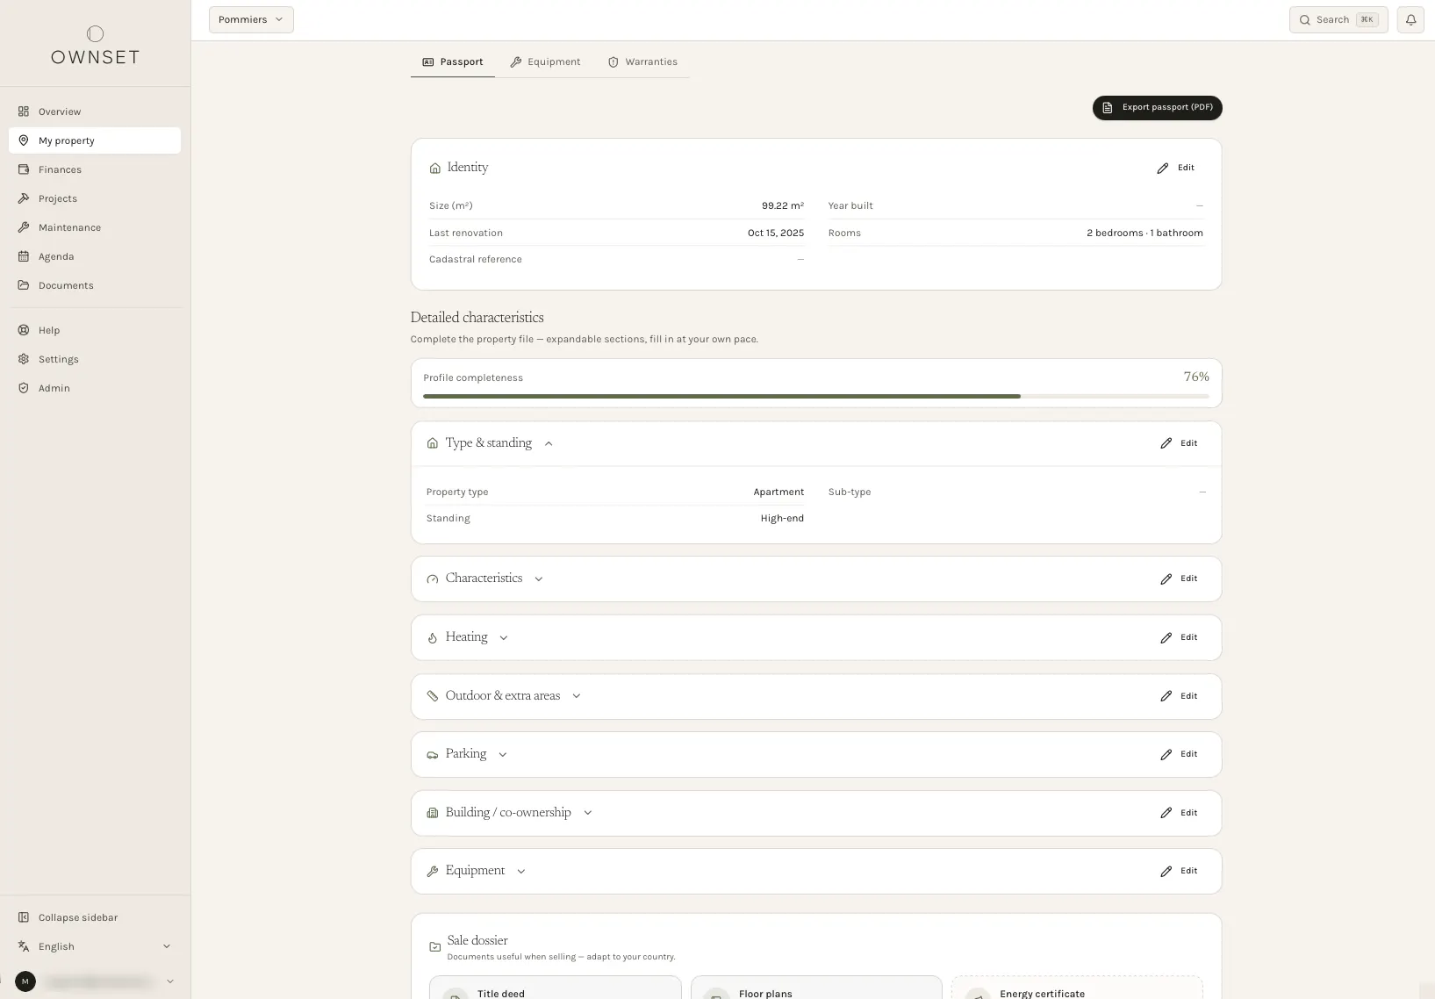Click the flame icon beside Heating

(x=432, y=637)
